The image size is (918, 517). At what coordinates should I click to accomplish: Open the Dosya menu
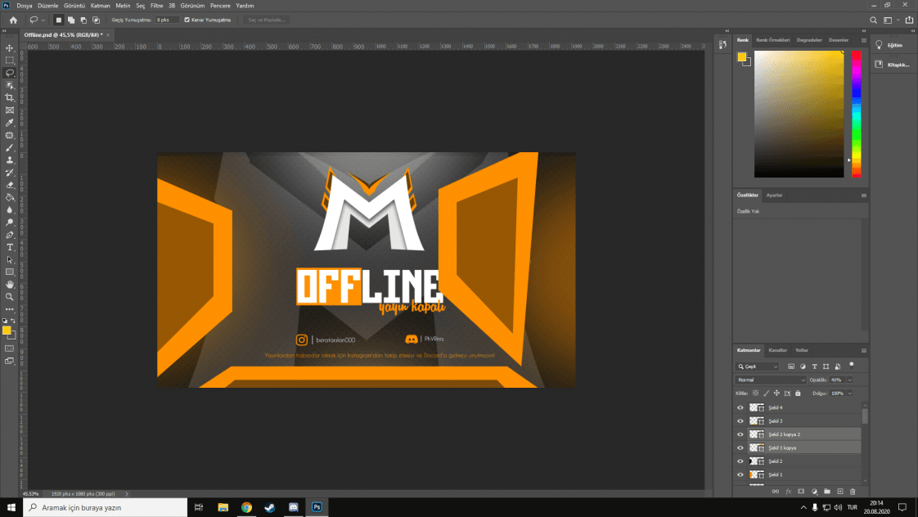coord(24,6)
